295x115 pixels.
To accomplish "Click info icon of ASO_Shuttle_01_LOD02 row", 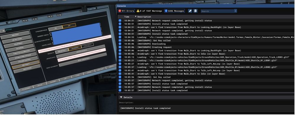I will pos(120,67).
